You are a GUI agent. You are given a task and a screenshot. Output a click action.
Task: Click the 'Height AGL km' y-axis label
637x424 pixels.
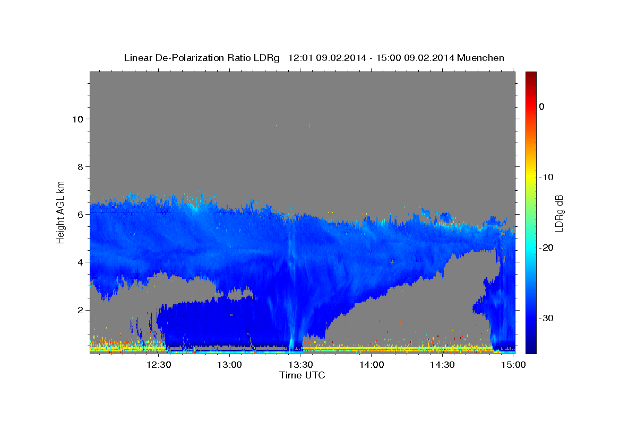pos(61,211)
